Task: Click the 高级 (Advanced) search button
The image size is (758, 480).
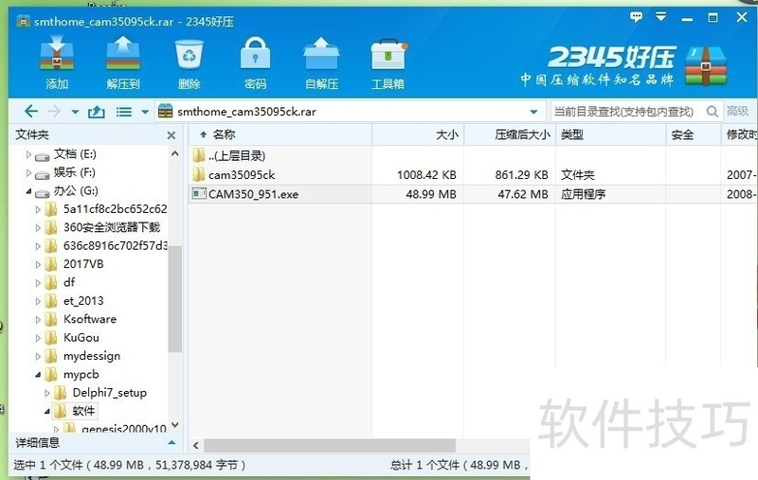Action: click(x=738, y=112)
